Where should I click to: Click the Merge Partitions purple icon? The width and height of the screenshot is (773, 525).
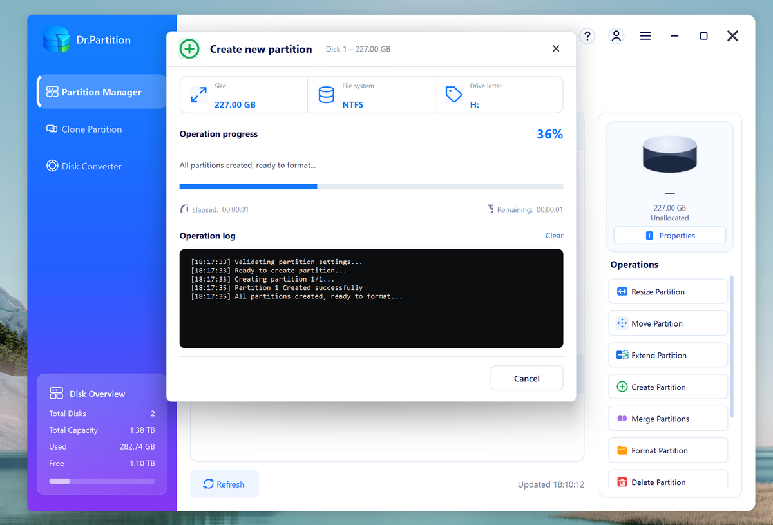[622, 419]
